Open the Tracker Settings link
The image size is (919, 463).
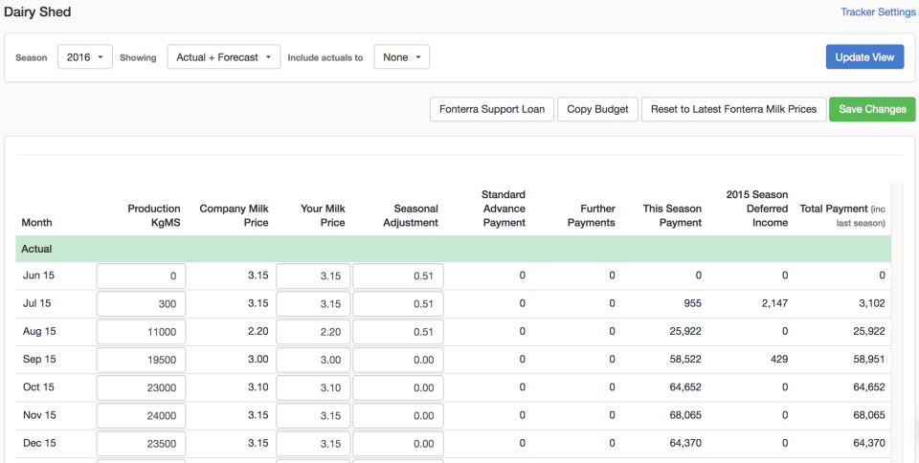[878, 12]
